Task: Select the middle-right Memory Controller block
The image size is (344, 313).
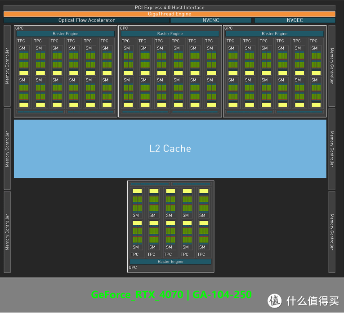Action: tap(332, 149)
